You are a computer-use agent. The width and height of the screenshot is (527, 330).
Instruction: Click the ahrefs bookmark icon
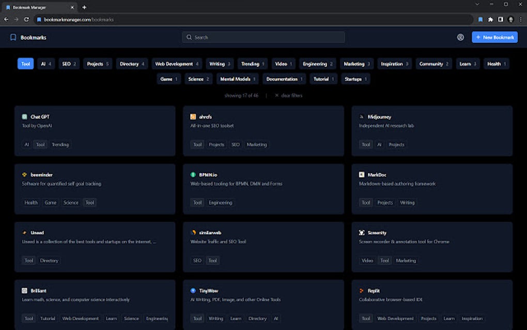pos(193,116)
